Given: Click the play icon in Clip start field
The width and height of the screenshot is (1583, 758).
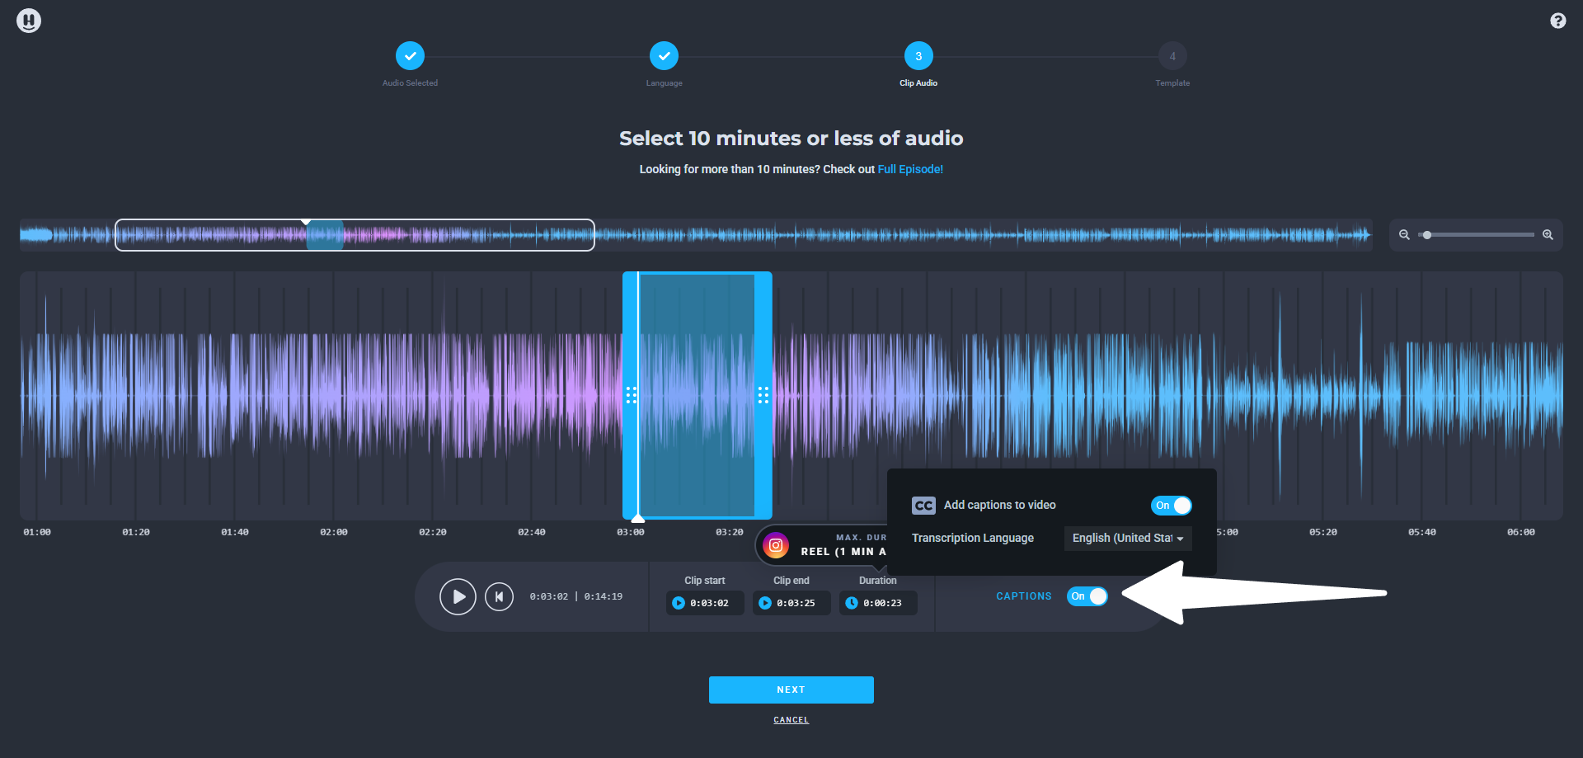Looking at the screenshot, I should (679, 603).
